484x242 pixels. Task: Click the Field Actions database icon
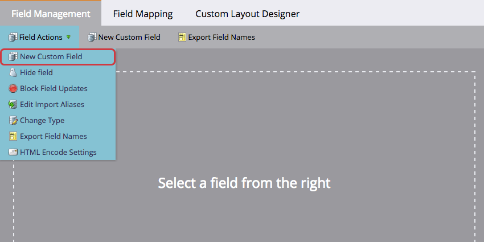coord(13,38)
